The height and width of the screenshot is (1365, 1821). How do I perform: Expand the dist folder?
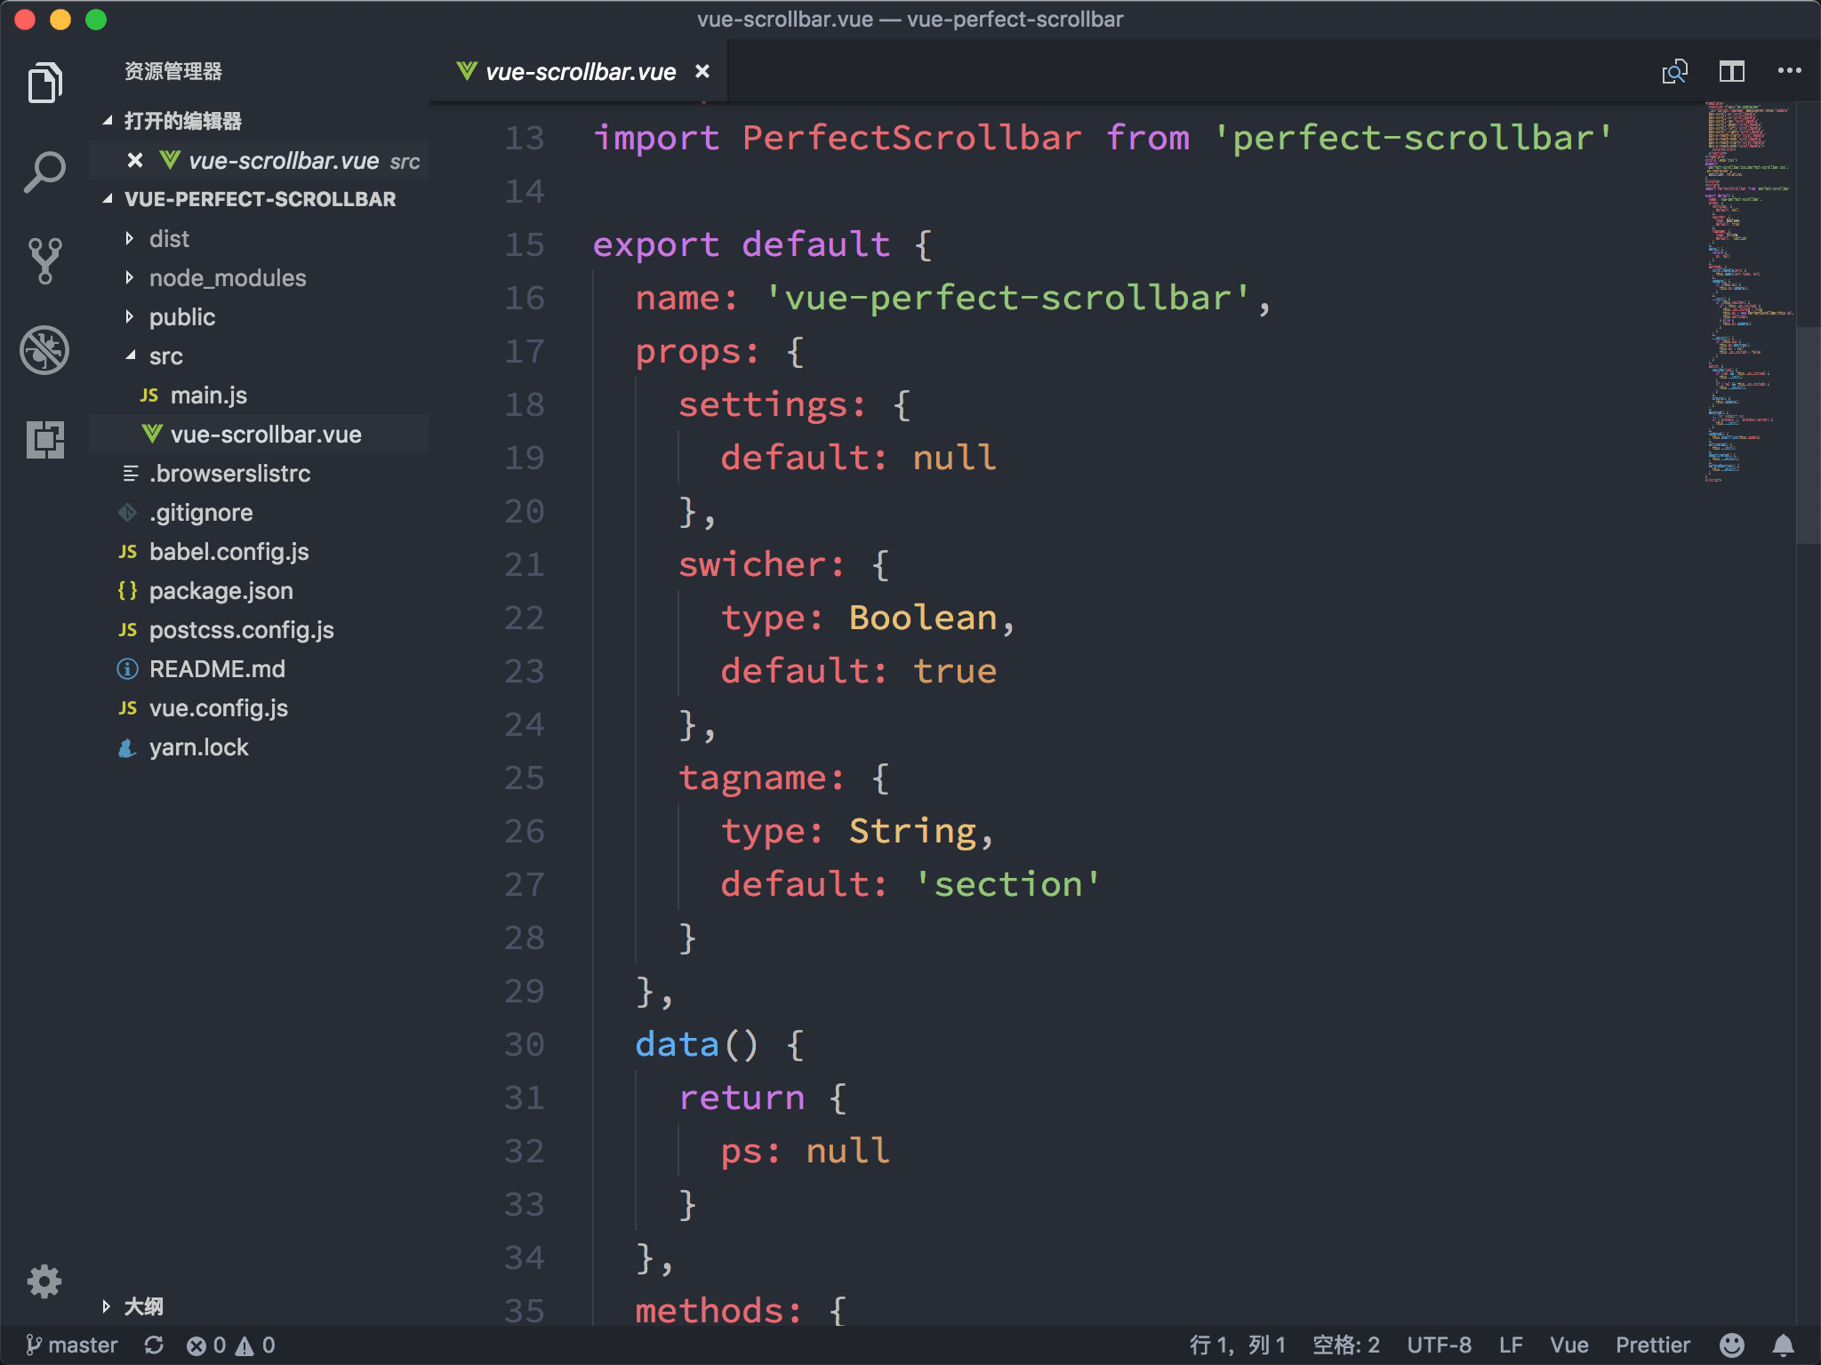169,239
